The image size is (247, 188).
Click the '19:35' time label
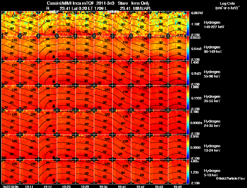pyautogui.click(x=103, y=186)
